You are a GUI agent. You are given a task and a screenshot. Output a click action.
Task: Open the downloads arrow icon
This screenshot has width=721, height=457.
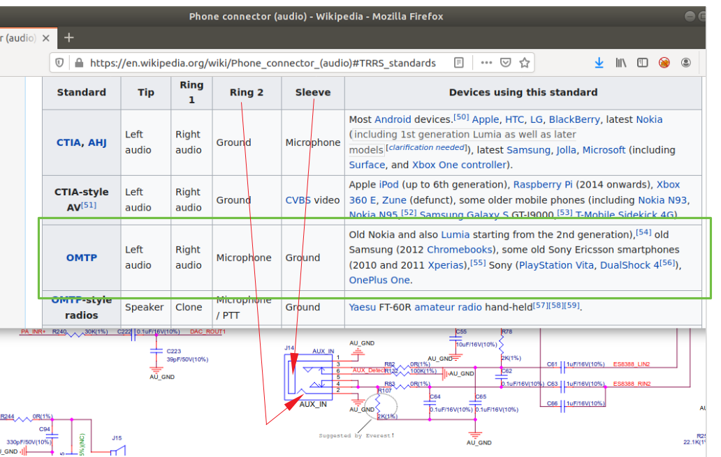pos(599,63)
